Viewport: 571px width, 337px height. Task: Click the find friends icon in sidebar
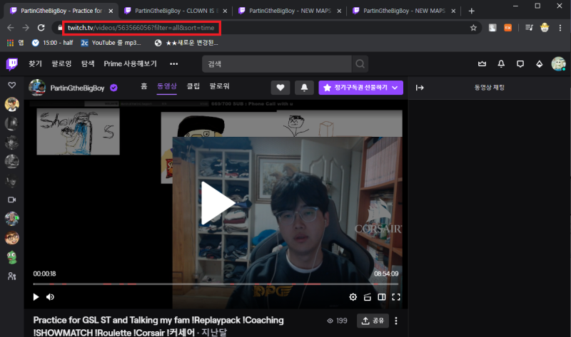coord(11,276)
